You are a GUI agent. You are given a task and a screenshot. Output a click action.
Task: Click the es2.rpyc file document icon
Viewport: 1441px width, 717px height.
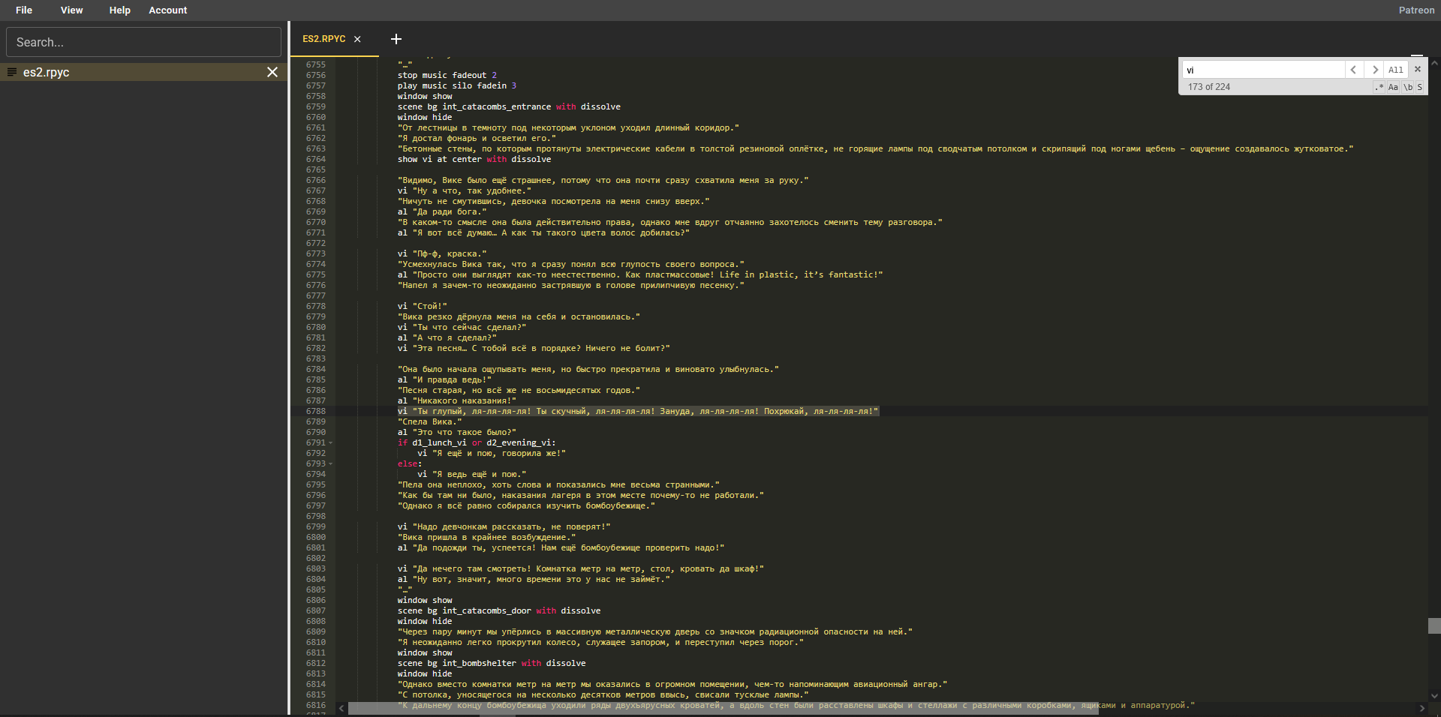click(12, 72)
